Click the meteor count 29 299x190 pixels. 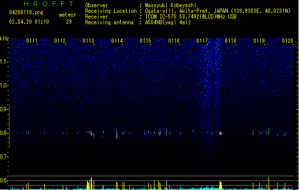(69, 22)
